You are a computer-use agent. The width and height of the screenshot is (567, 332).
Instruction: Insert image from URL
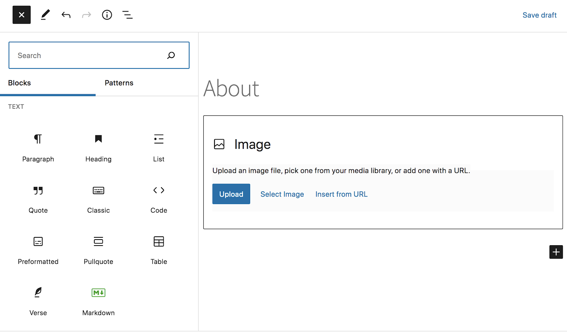[x=341, y=194]
